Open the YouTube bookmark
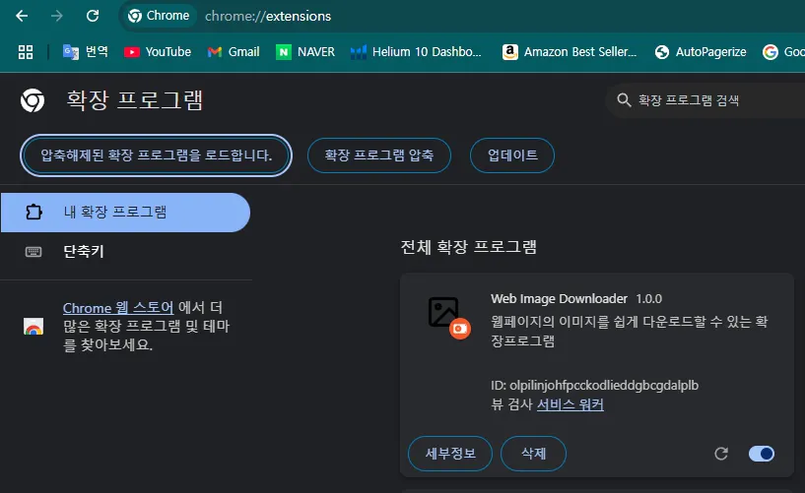Viewport: 805px width, 493px height. pyautogui.click(x=158, y=52)
